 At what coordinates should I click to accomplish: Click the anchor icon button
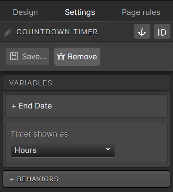click(142, 31)
